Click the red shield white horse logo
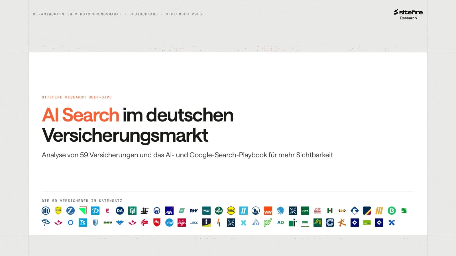456x256 pixels. click(157, 222)
